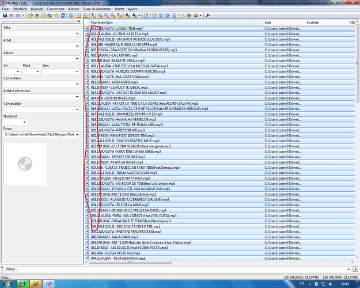This screenshot has width=360, height=288.
Task: Click inside the Filtru input field
Action: [182, 269]
